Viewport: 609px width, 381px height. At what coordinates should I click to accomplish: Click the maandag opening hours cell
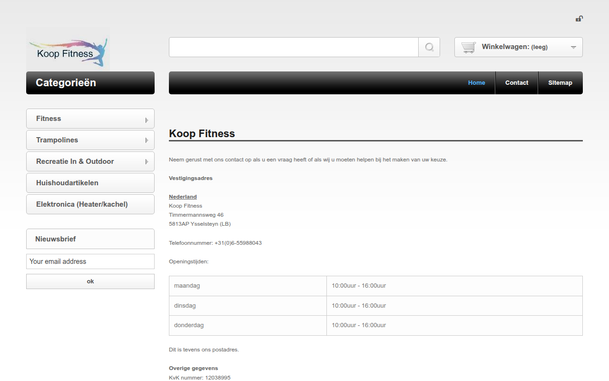(454, 286)
